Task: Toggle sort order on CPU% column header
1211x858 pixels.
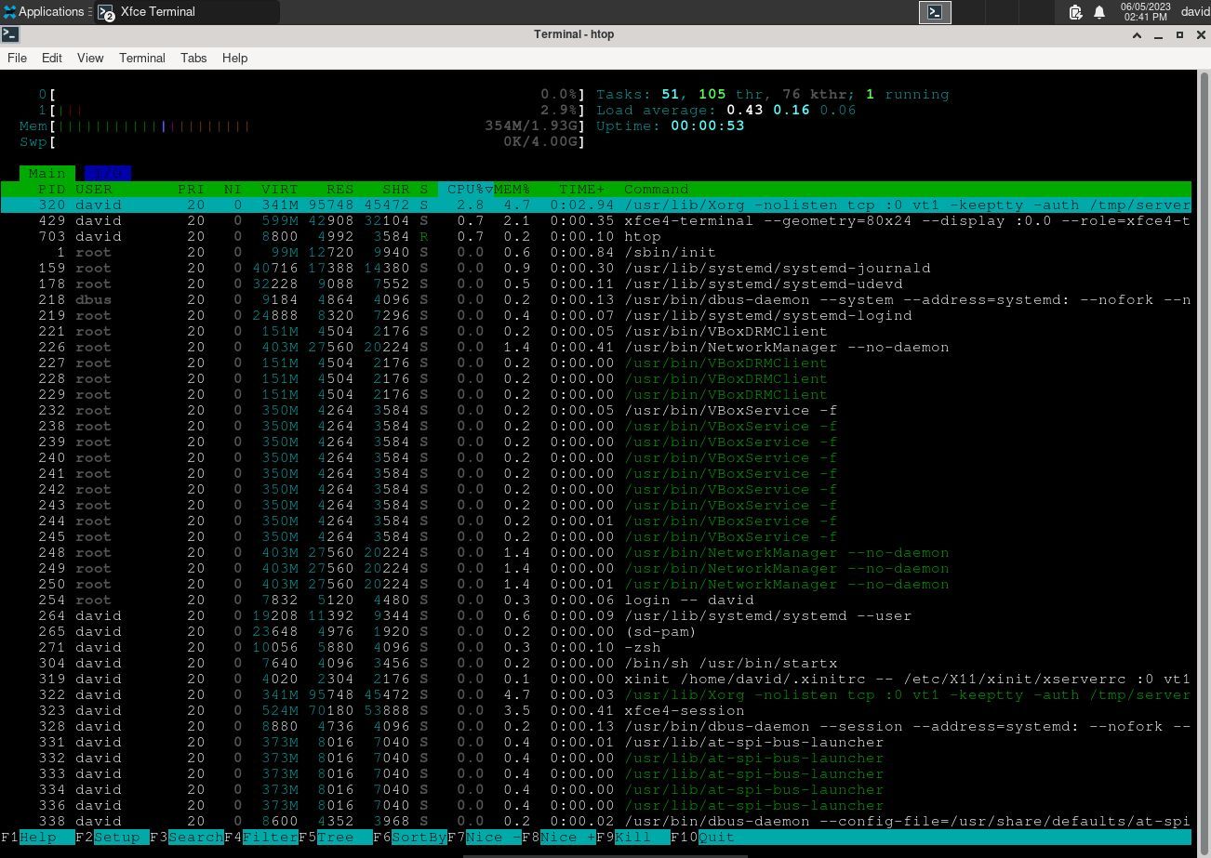Action: point(465,189)
